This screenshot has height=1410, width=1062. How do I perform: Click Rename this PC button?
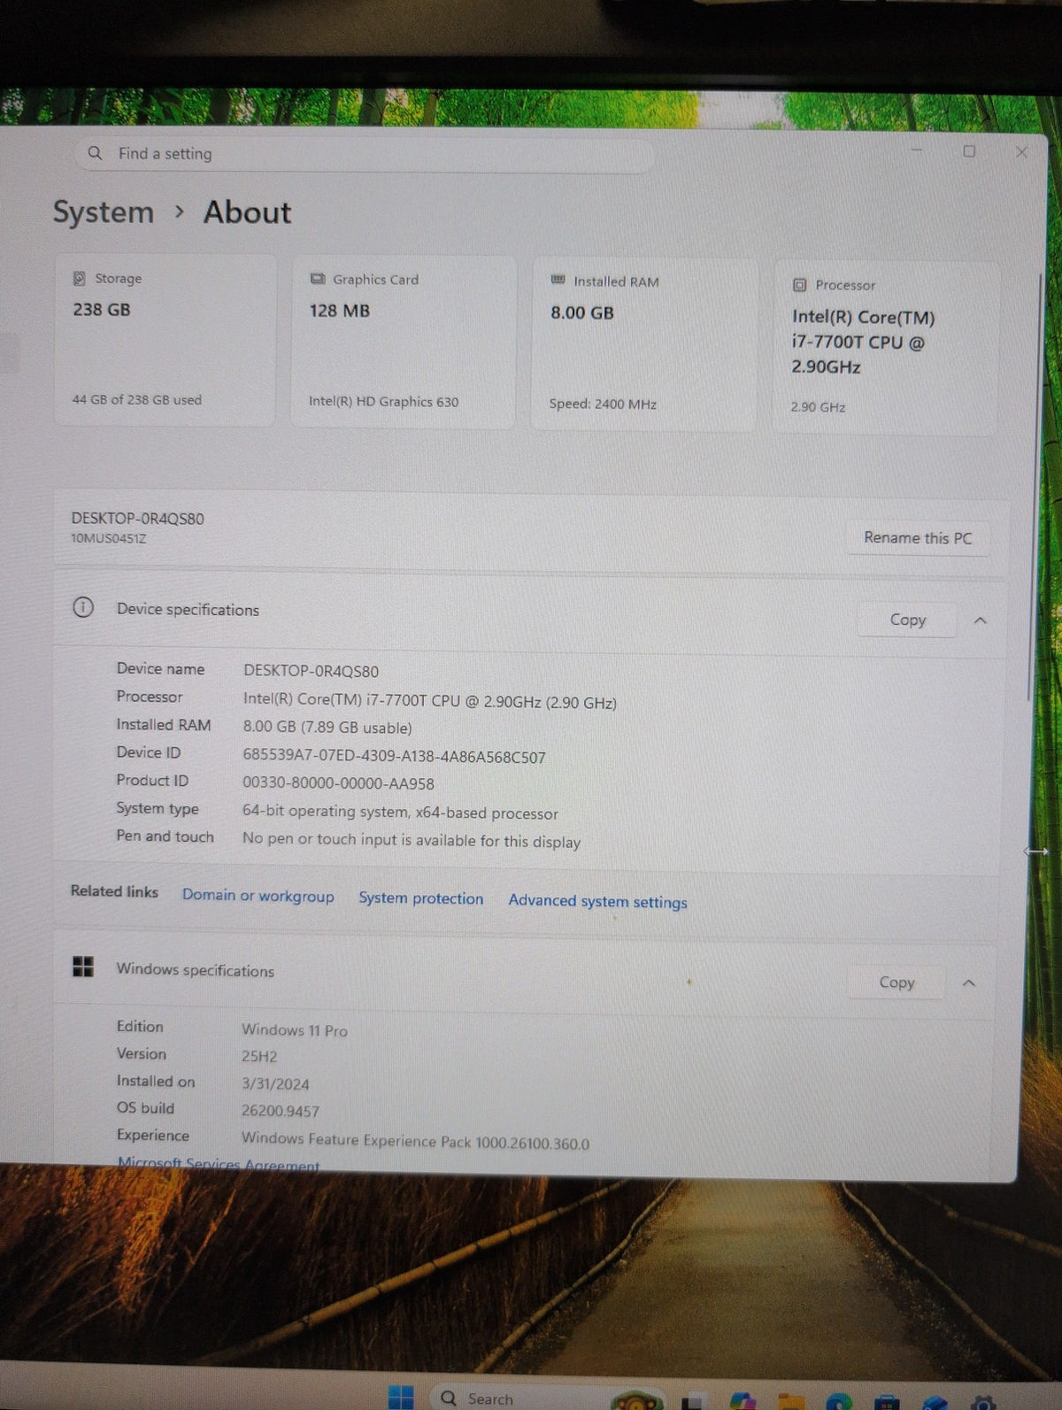(x=918, y=538)
